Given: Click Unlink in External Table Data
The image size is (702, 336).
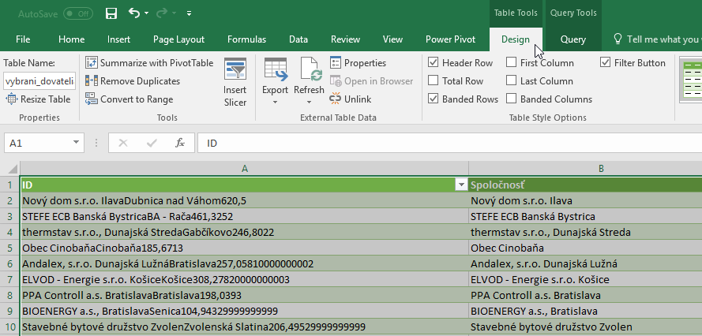Looking at the screenshot, I should point(351,99).
